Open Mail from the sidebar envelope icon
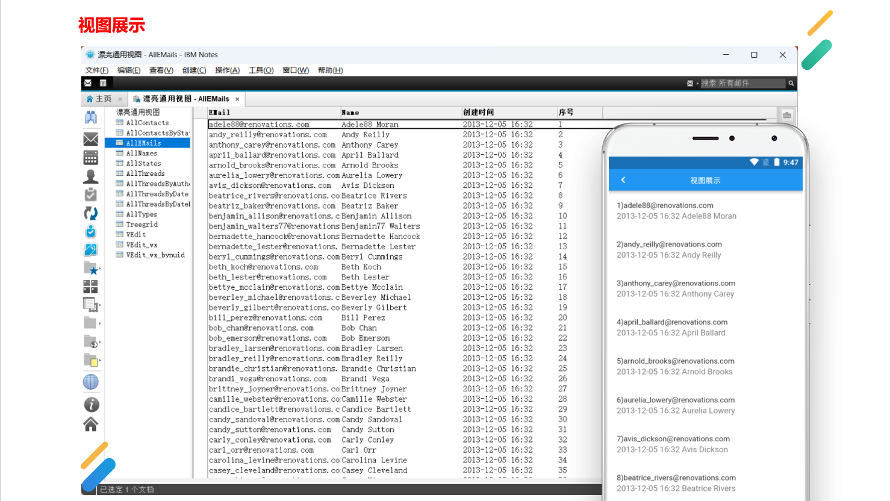Screen dimensions: 890x501 click(x=90, y=139)
